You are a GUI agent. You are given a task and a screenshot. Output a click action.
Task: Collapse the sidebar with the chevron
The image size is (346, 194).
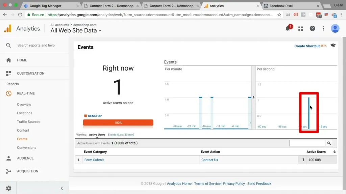click(x=62, y=188)
